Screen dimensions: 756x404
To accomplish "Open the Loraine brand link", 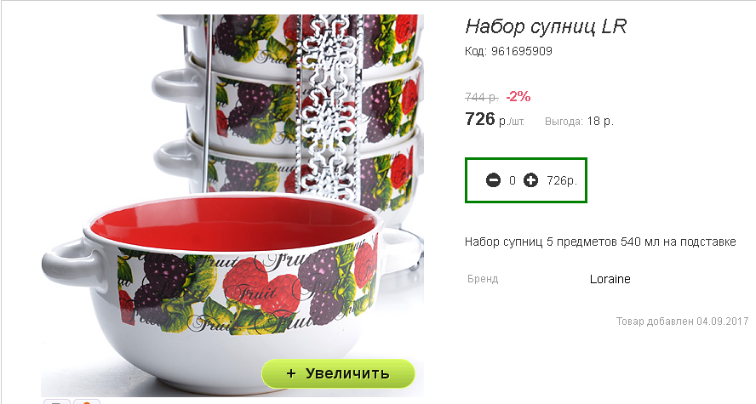I will tap(610, 279).
